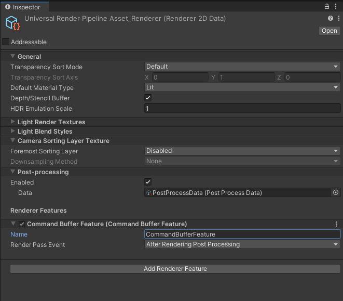Screen dimensions: 343x301
Task: Click the Transparency Sort Mode label
Action: 46,67
